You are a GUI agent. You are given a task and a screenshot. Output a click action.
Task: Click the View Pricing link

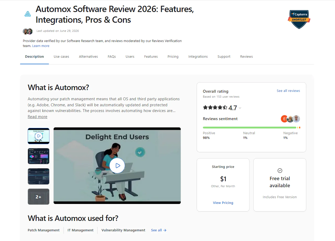coord(223,203)
